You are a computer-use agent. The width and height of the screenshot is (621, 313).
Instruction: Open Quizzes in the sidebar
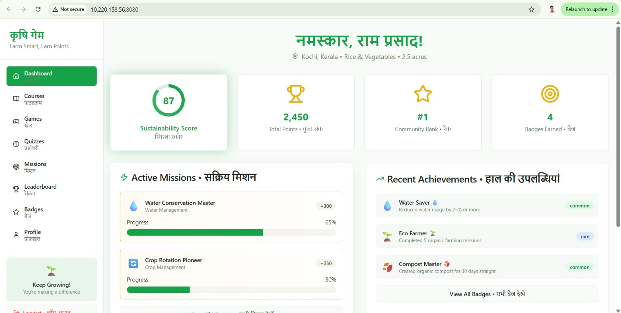[34, 144]
